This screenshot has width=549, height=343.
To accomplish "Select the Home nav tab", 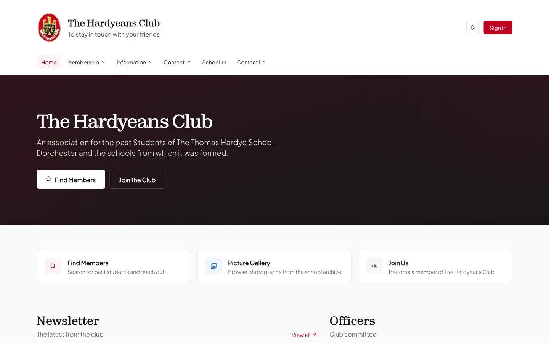I will tap(49, 62).
